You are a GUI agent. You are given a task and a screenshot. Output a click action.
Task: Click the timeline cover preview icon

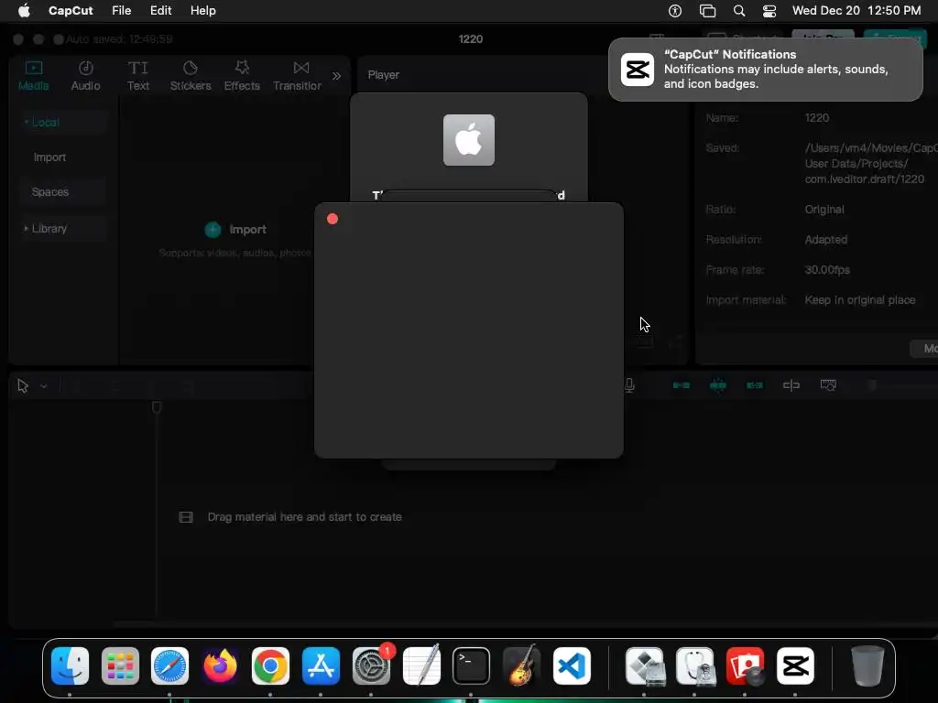(x=828, y=385)
